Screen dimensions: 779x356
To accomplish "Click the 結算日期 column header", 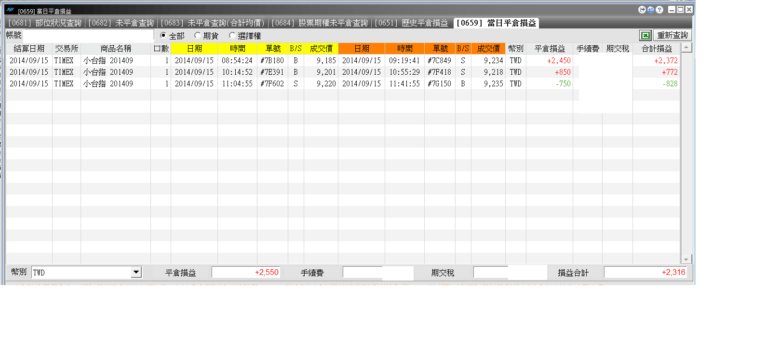I will point(29,49).
